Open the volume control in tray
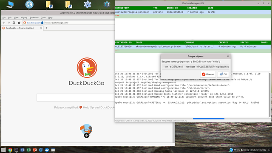 tap(244, 150)
